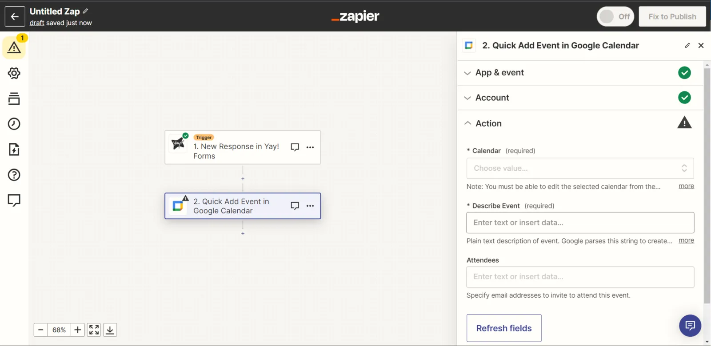Open the comments icon in sidebar
This screenshot has width=711, height=346.
point(14,201)
